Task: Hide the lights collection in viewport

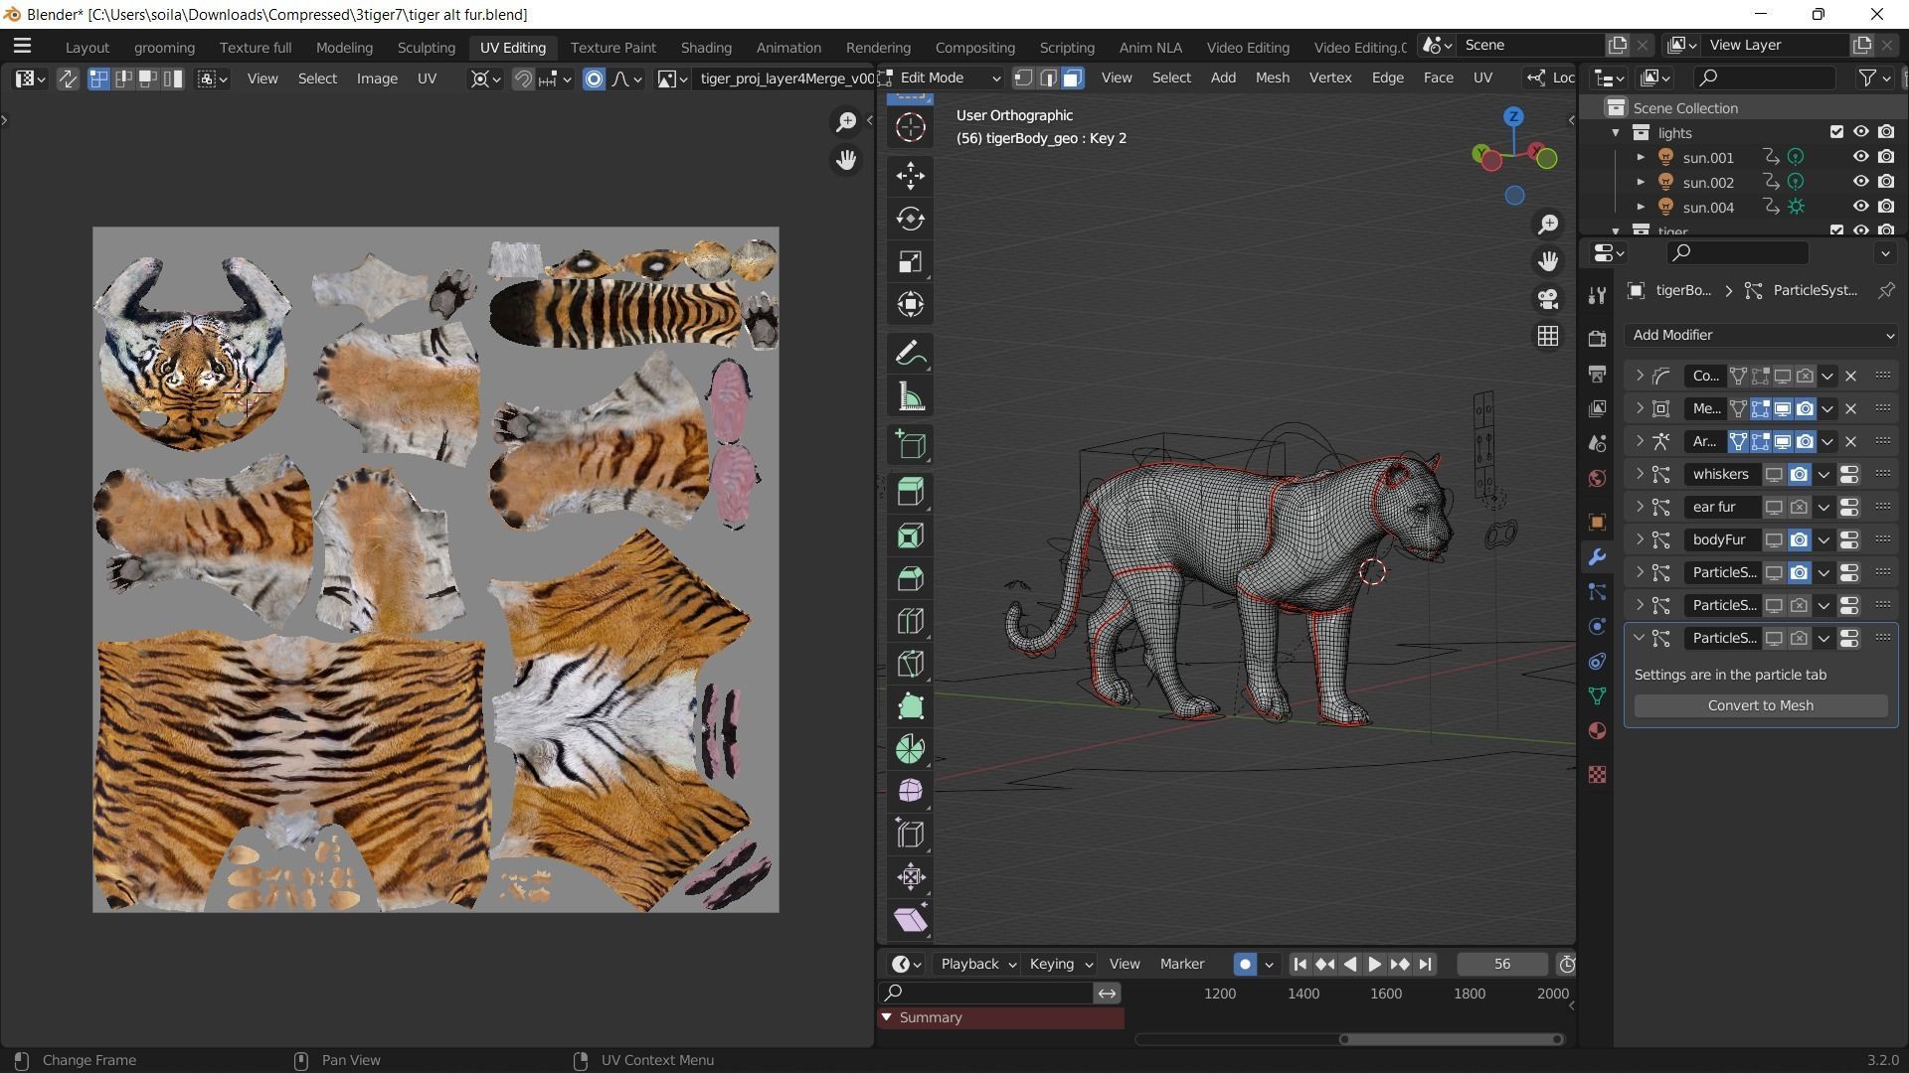Action: point(1860,132)
